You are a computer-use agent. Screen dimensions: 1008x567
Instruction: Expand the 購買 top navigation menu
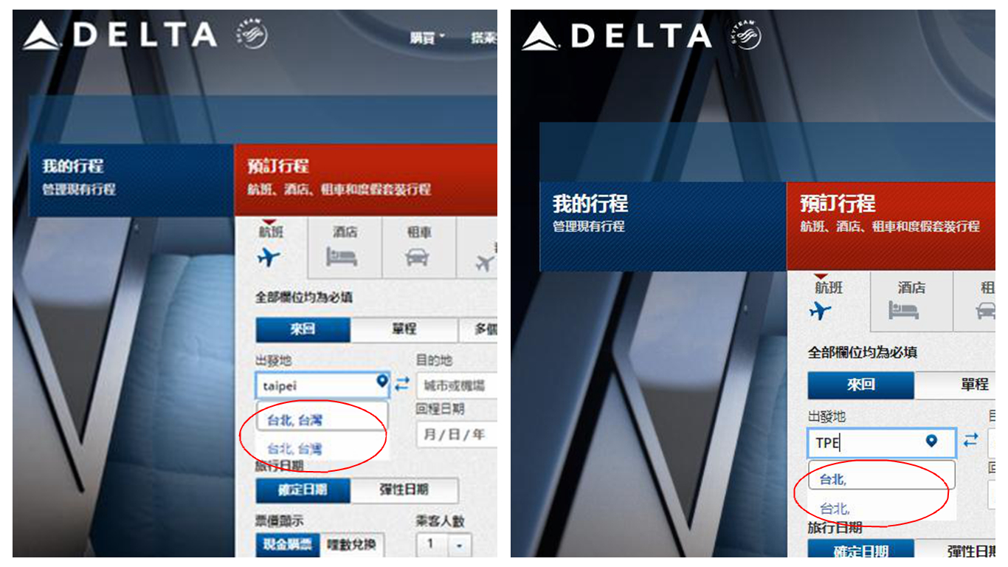pos(427,37)
